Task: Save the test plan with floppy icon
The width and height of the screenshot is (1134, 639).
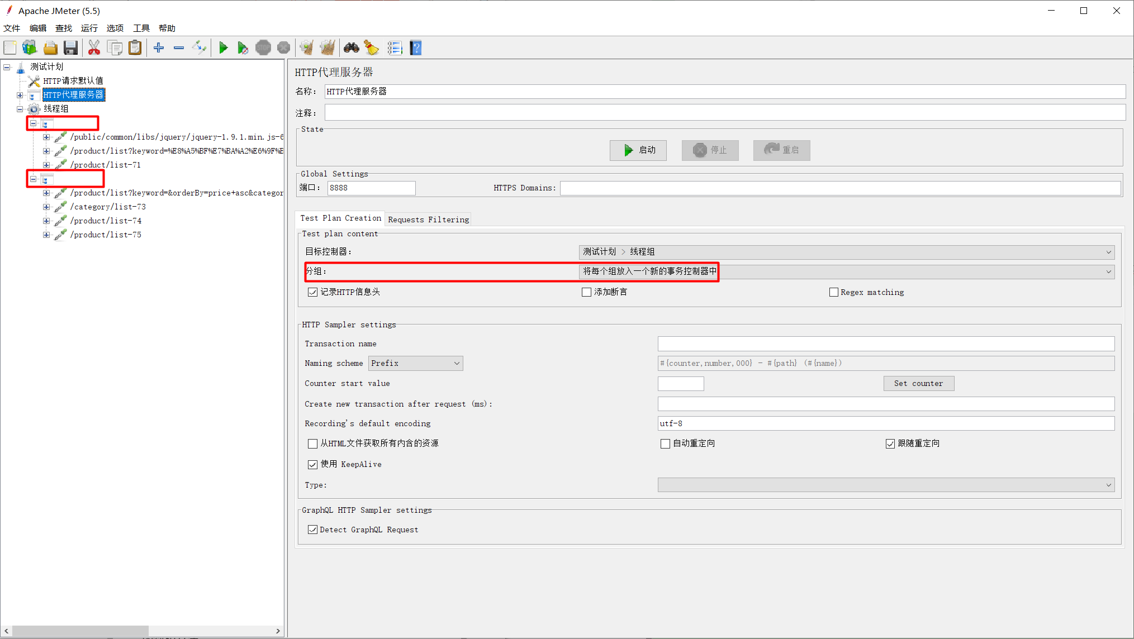Action: (70, 48)
